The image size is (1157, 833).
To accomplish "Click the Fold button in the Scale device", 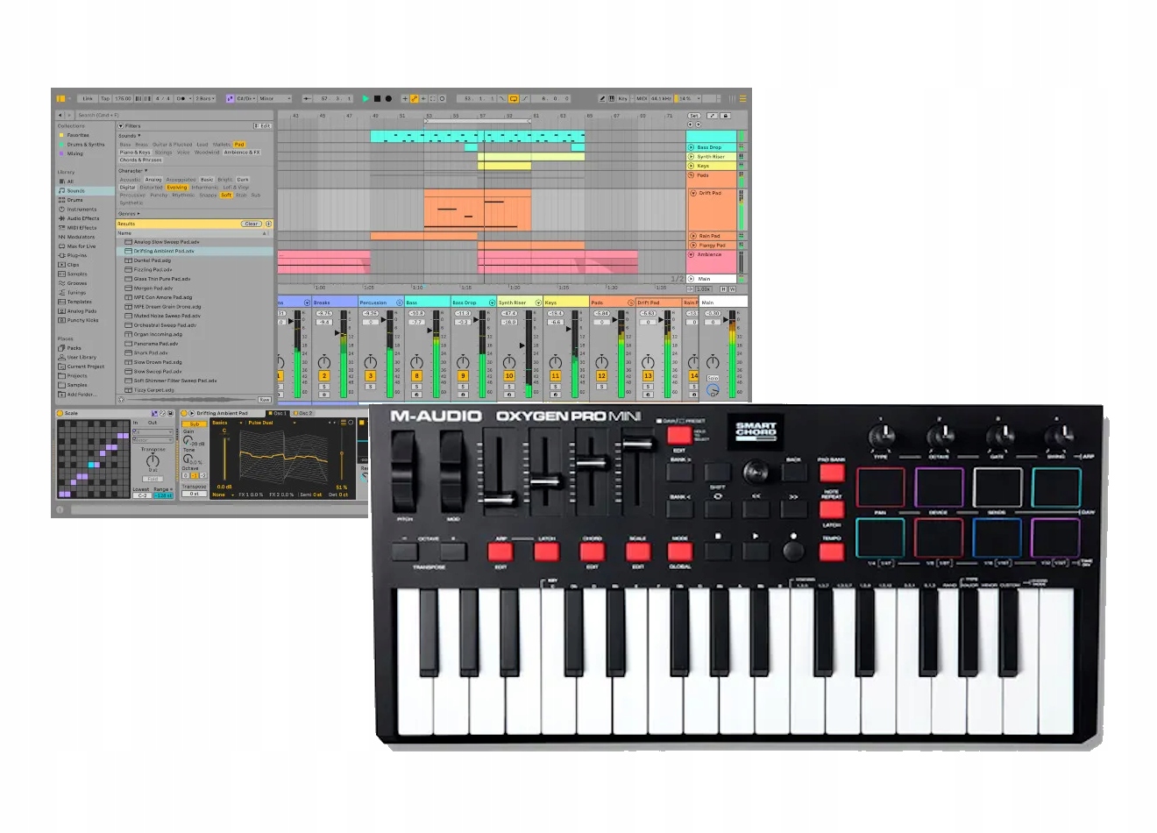I will [x=153, y=479].
